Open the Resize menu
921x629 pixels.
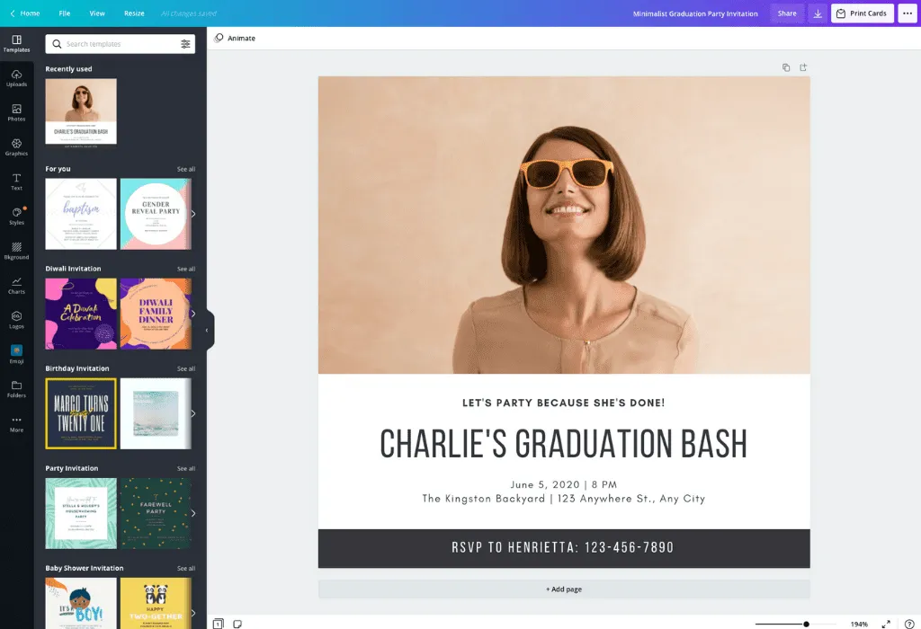pyautogui.click(x=134, y=13)
